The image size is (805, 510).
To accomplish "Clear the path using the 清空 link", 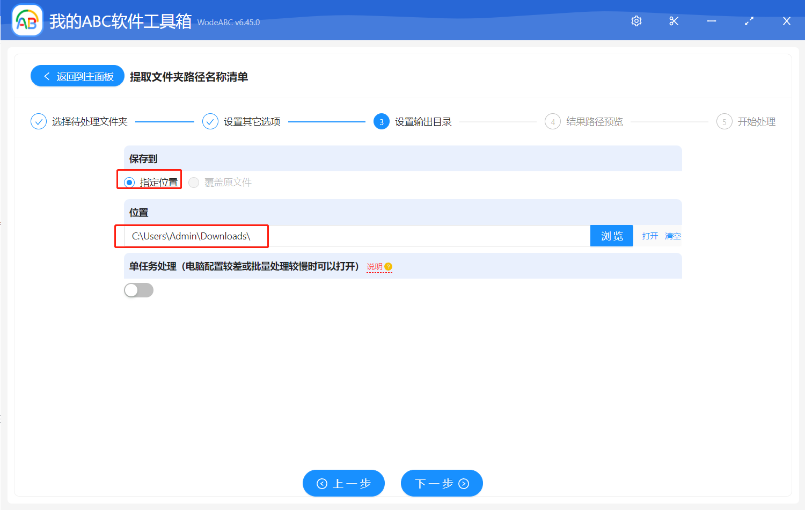I will [x=672, y=236].
